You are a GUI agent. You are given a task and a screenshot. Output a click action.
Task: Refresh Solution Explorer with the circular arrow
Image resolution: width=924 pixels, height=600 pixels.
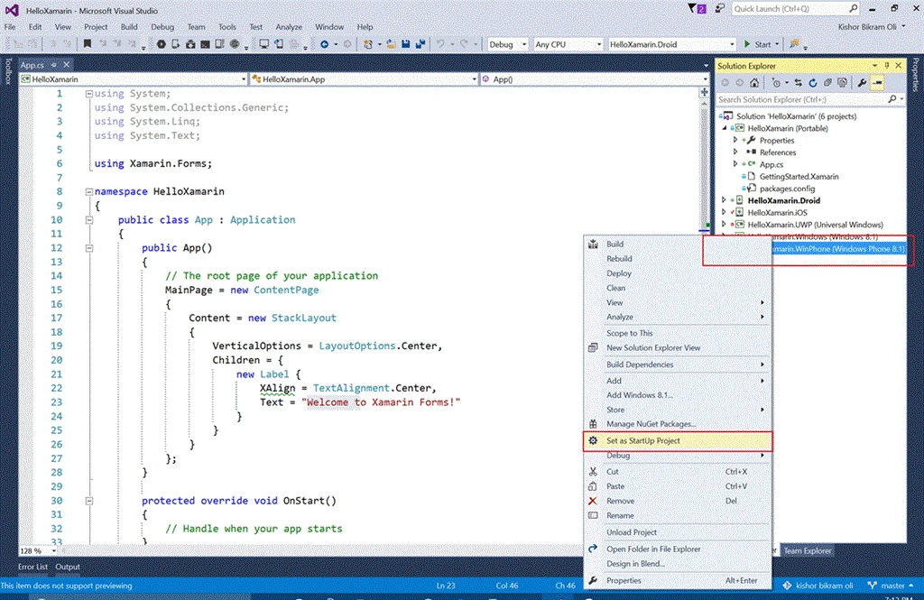813,83
